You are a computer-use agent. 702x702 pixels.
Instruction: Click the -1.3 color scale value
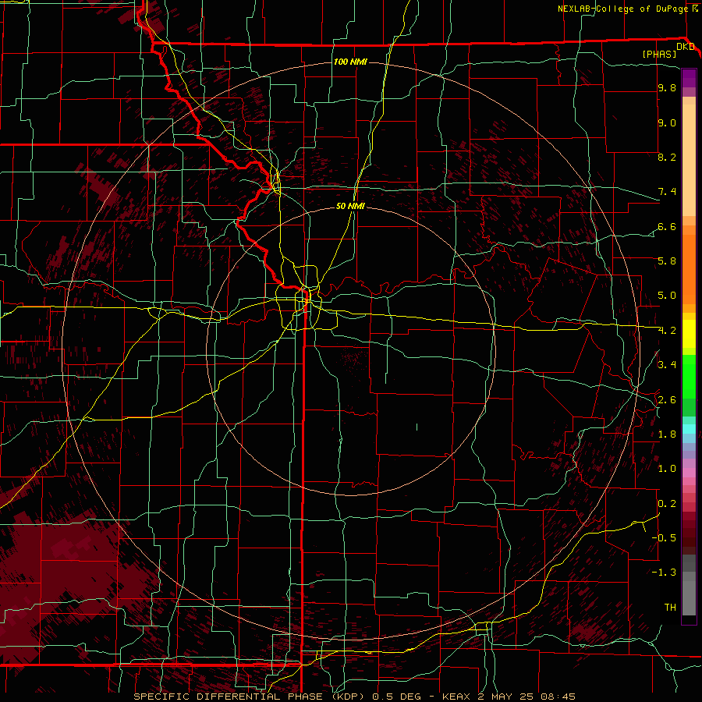coord(665,573)
